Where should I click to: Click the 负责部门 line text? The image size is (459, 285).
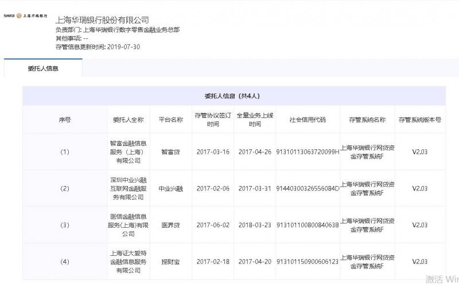(x=118, y=30)
